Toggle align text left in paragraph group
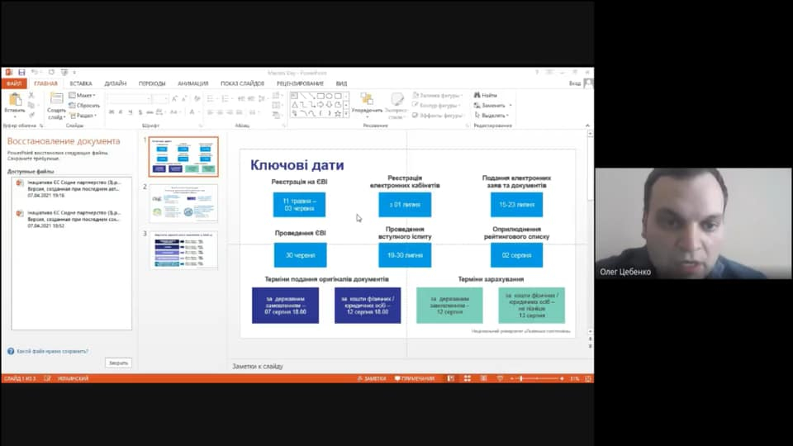Viewport: 793px width, 446px height. coord(211,112)
